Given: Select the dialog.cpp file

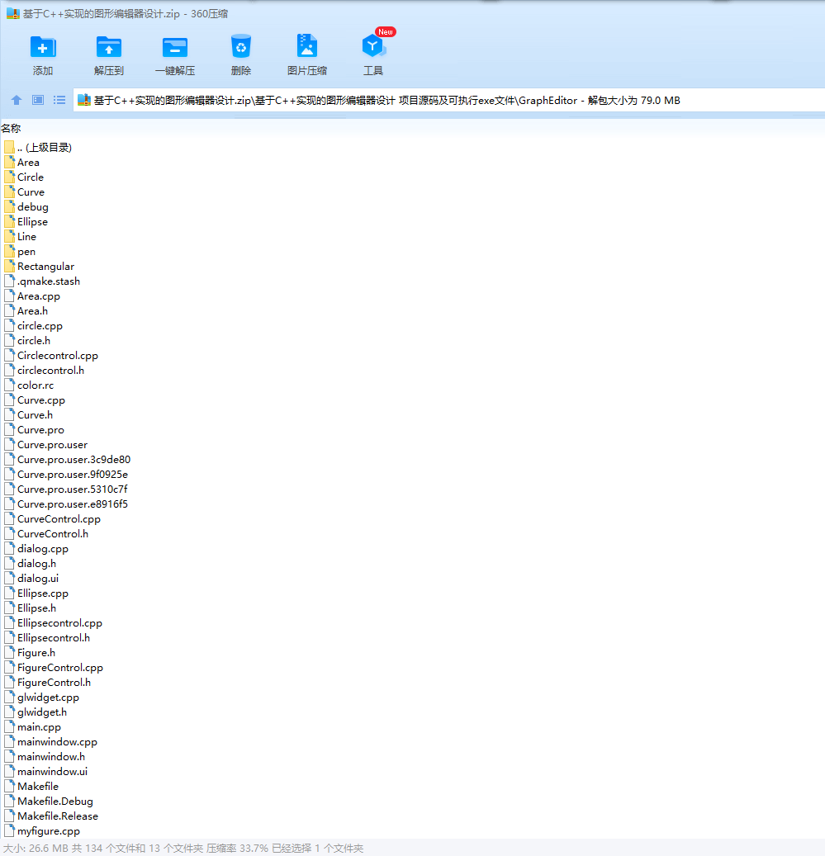Looking at the screenshot, I should 36,549.
